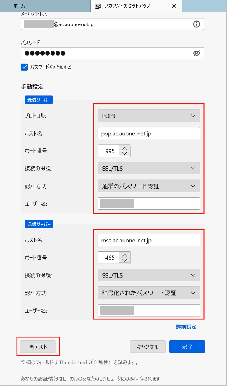Increase incoming port 995 with up arrow
This screenshot has width=227, height=386.
click(124, 148)
